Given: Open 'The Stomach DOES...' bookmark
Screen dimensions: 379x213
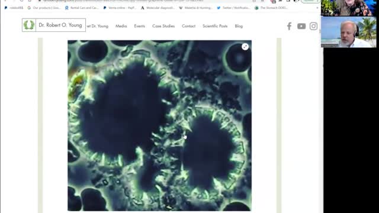Looking at the screenshot, I should (x=271, y=8).
